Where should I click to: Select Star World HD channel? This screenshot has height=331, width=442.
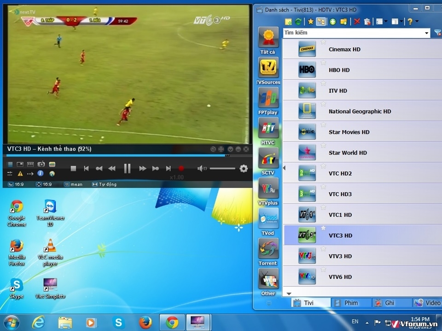pos(362,153)
